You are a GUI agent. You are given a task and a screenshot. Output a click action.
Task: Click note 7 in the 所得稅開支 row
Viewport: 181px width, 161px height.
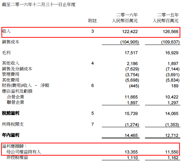click(92, 124)
